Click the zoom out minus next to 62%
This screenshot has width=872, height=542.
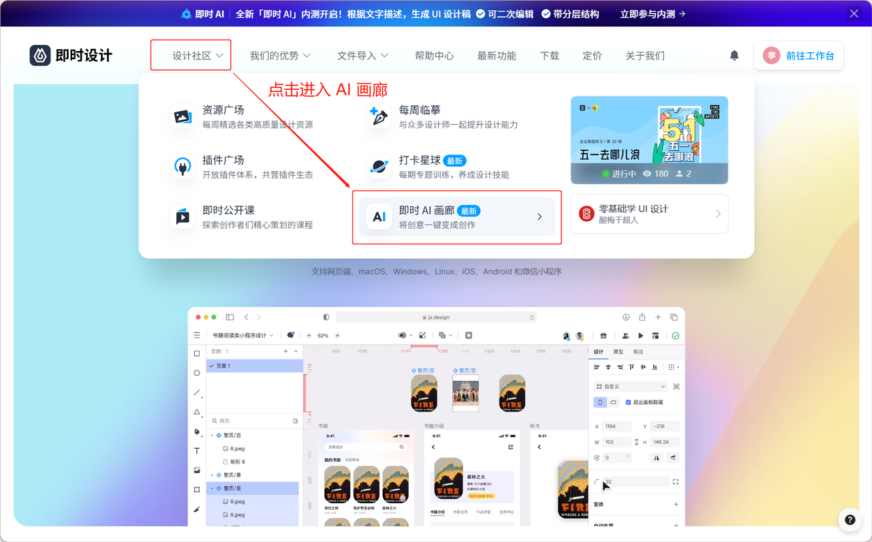tap(309, 336)
